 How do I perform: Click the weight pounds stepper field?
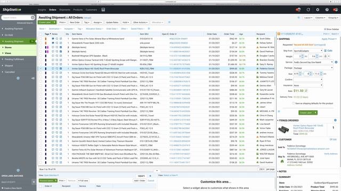point(298,56)
